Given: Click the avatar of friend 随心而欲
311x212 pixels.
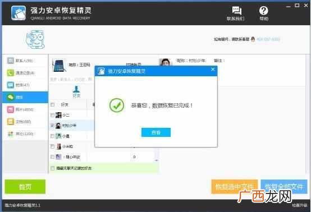Looking at the screenshot, I should pyautogui.click(x=58, y=157).
